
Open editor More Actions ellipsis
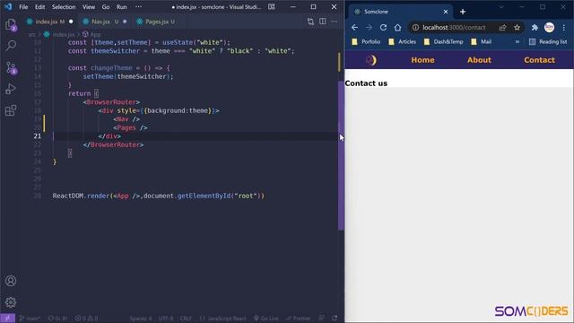click(x=334, y=22)
